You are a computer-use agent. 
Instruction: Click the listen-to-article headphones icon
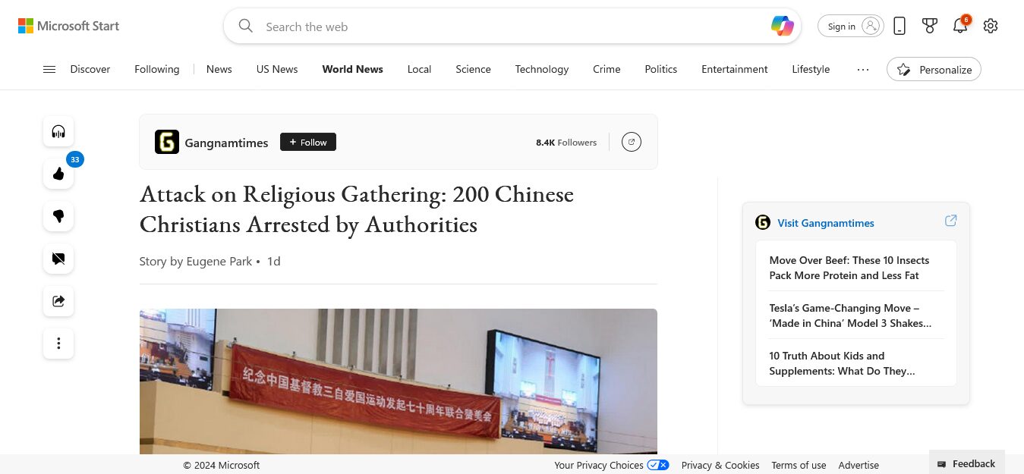(58, 132)
